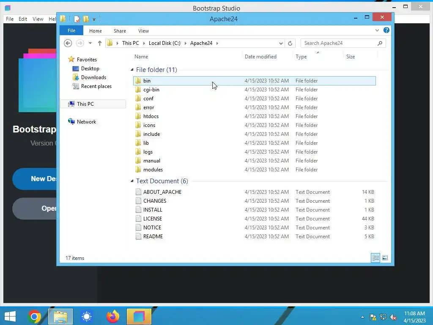Sort by the Size column header

tap(351, 56)
